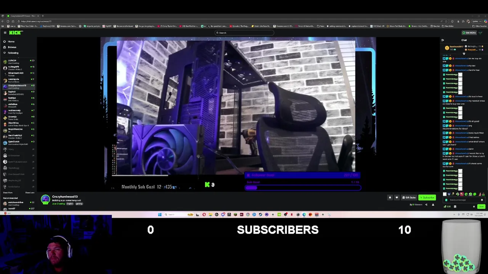The width and height of the screenshot is (488, 274).
Task: Click the report warning triangle icon
Action: 433,205
